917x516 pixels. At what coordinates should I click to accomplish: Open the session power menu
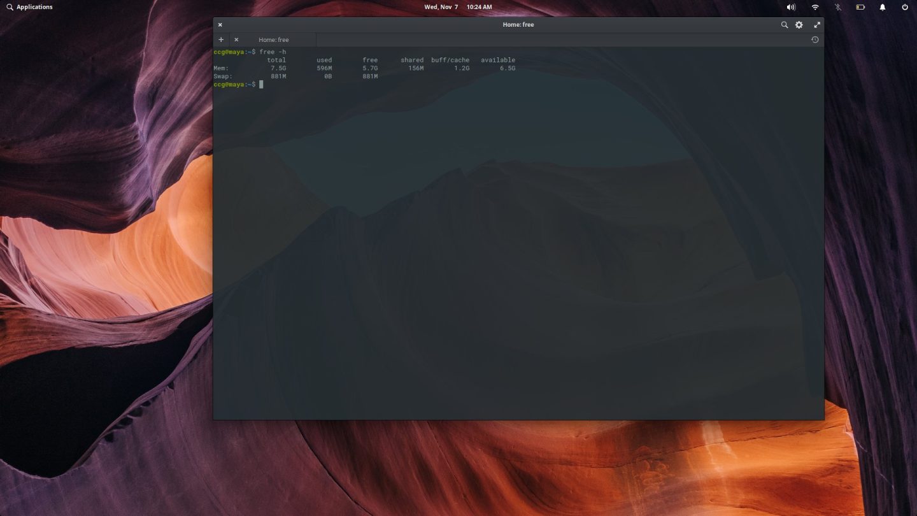click(905, 6)
